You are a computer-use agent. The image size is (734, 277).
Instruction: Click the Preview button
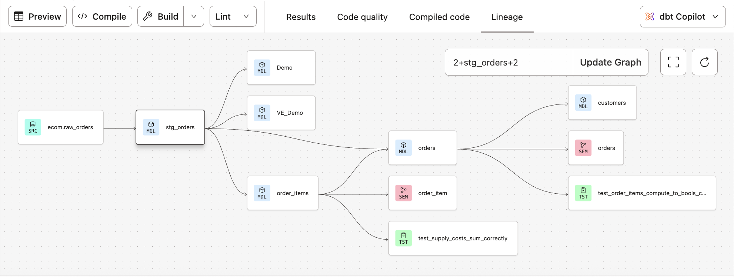point(37,17)
